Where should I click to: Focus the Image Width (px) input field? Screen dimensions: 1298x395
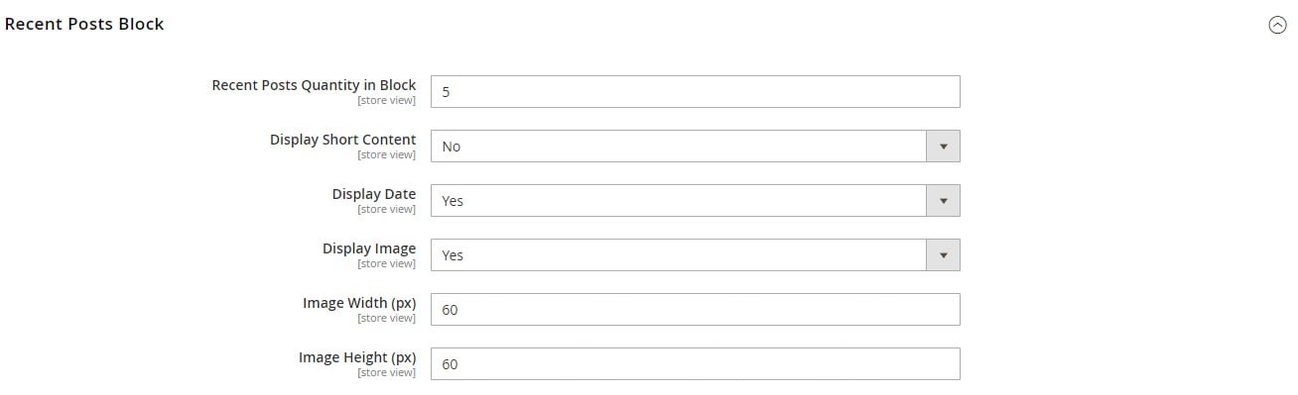[695, 309]
